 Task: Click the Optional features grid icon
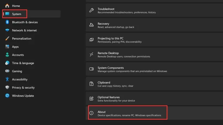[91, 98]
